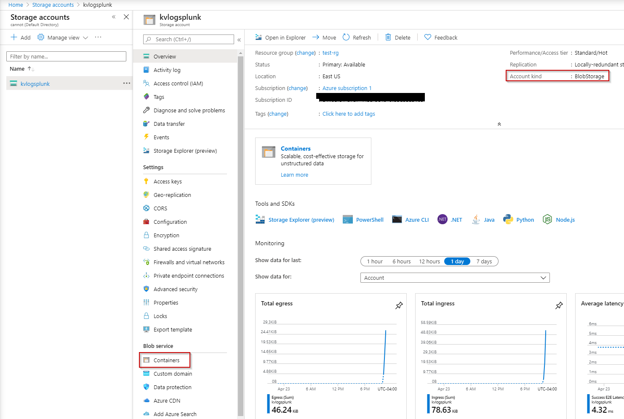Click Learn more under Containers
624x419 pixels.
(x=294, y=175)
